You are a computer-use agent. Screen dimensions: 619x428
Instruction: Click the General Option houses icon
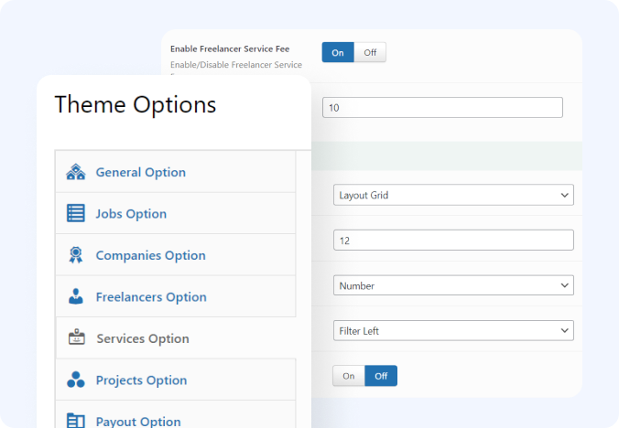pyautogui.click(x=76, y=172)
